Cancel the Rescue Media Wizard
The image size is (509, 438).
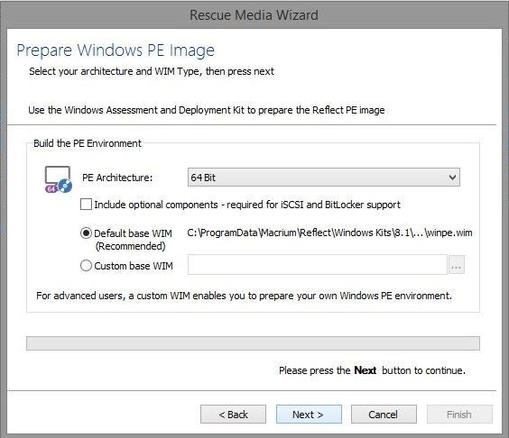coord(384,414)
